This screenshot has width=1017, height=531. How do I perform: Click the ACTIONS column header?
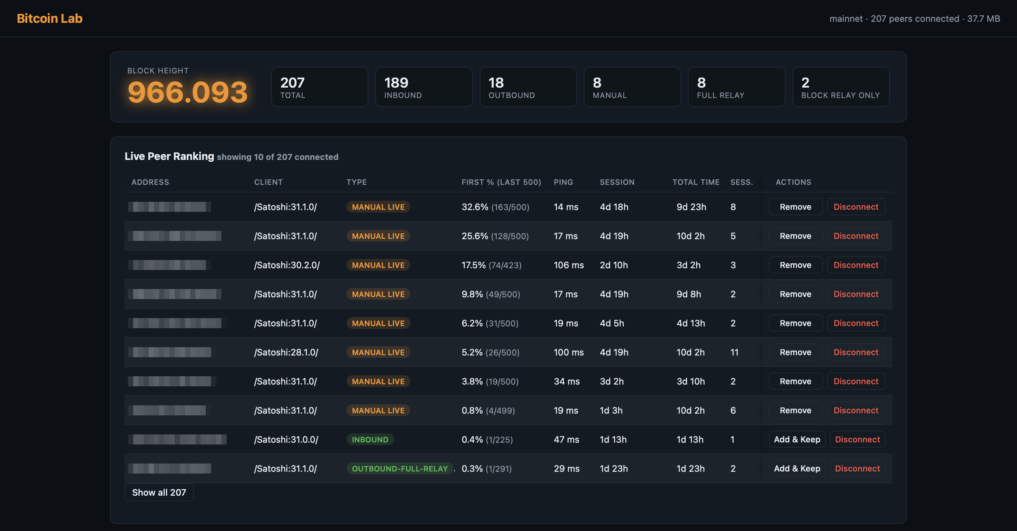(x=794, y=182)
